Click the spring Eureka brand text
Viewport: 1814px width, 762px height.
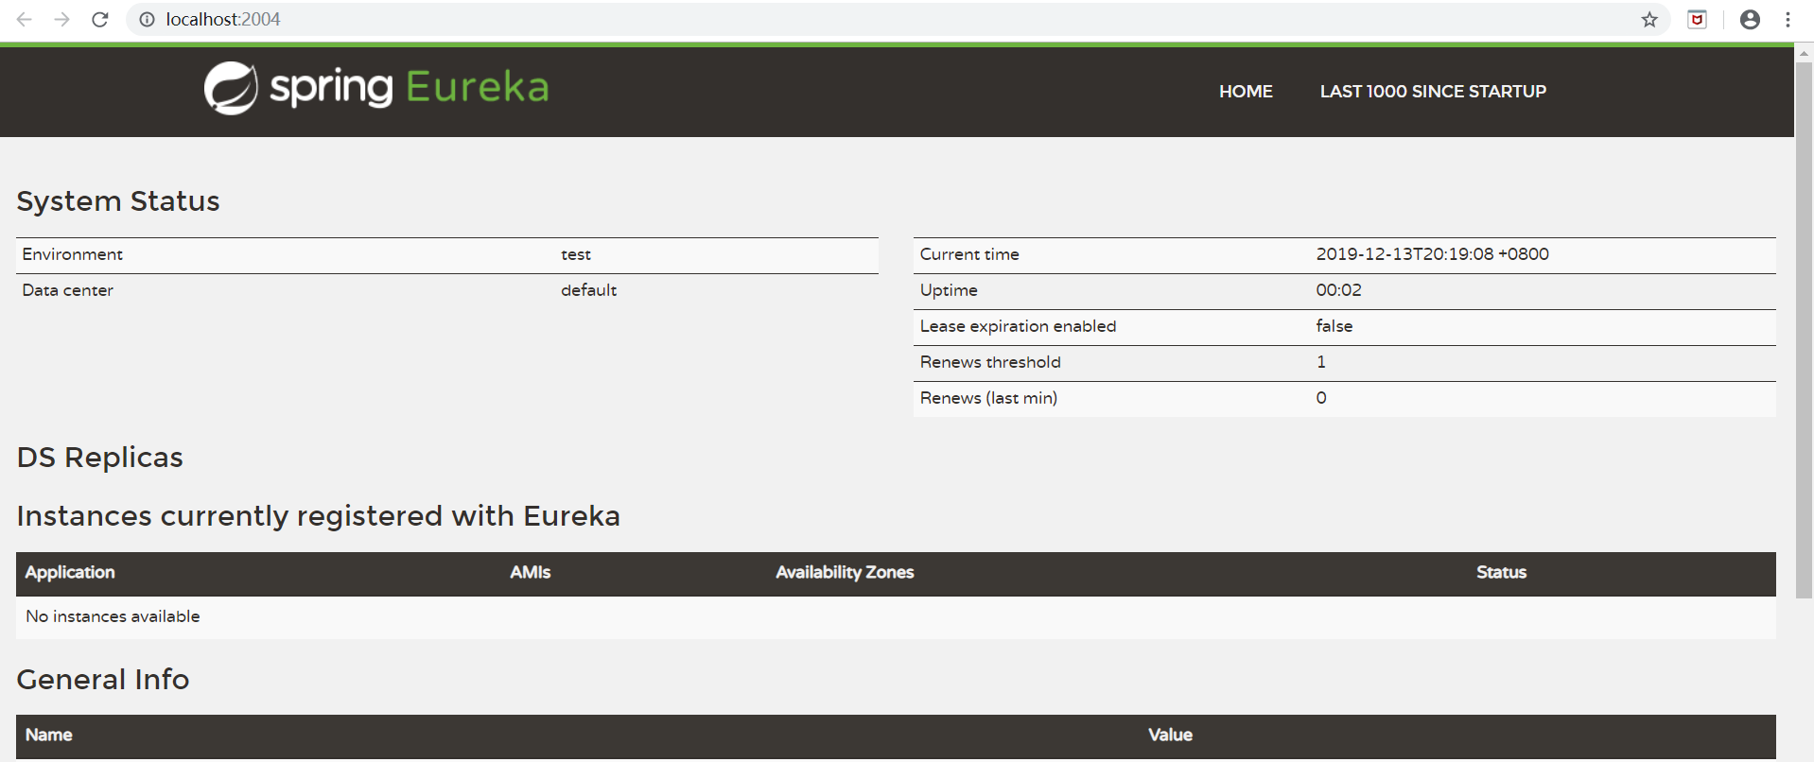click(409, 87)
